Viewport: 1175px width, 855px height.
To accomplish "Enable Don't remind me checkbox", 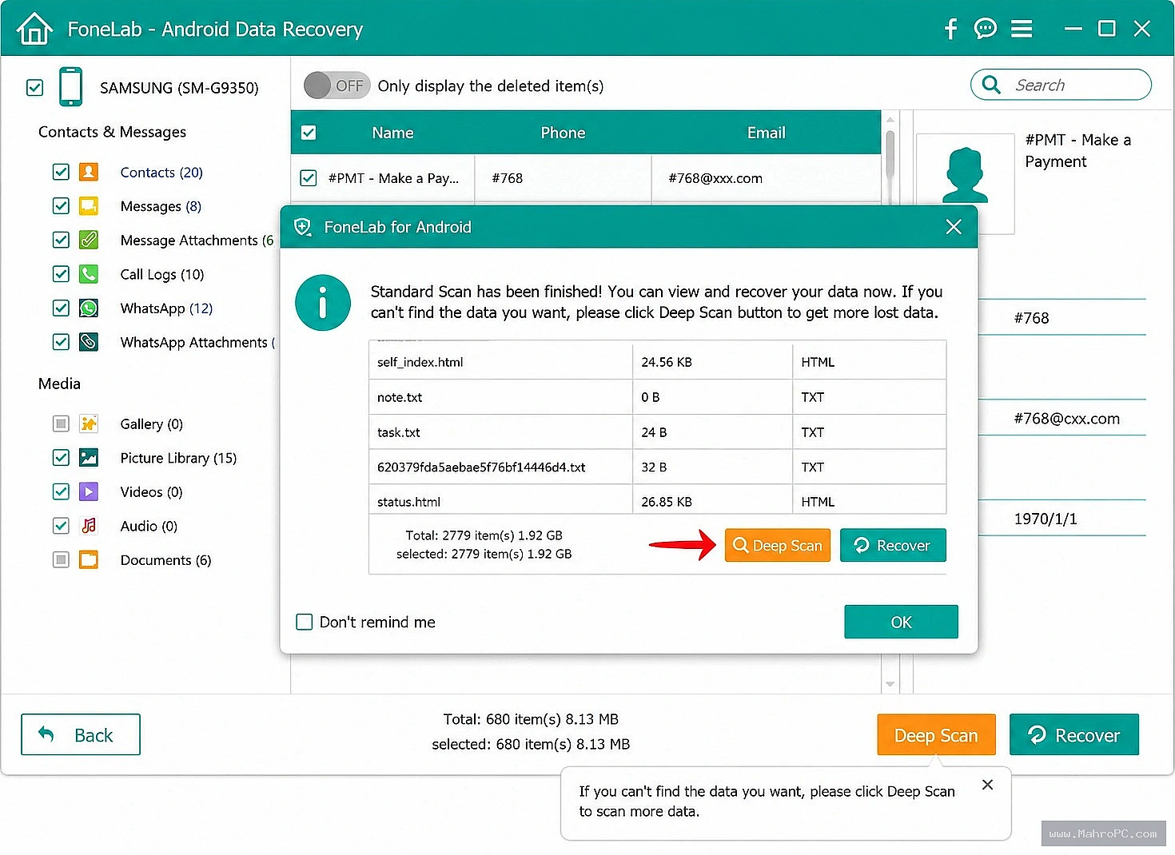I will click(305, 622).
